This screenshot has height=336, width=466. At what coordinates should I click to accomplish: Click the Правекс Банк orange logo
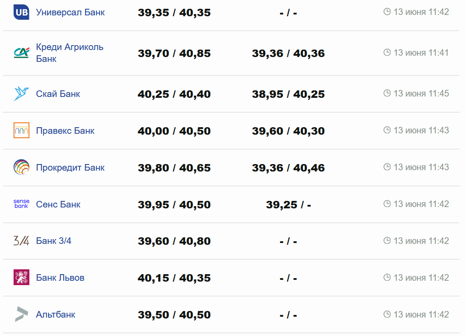21,131
